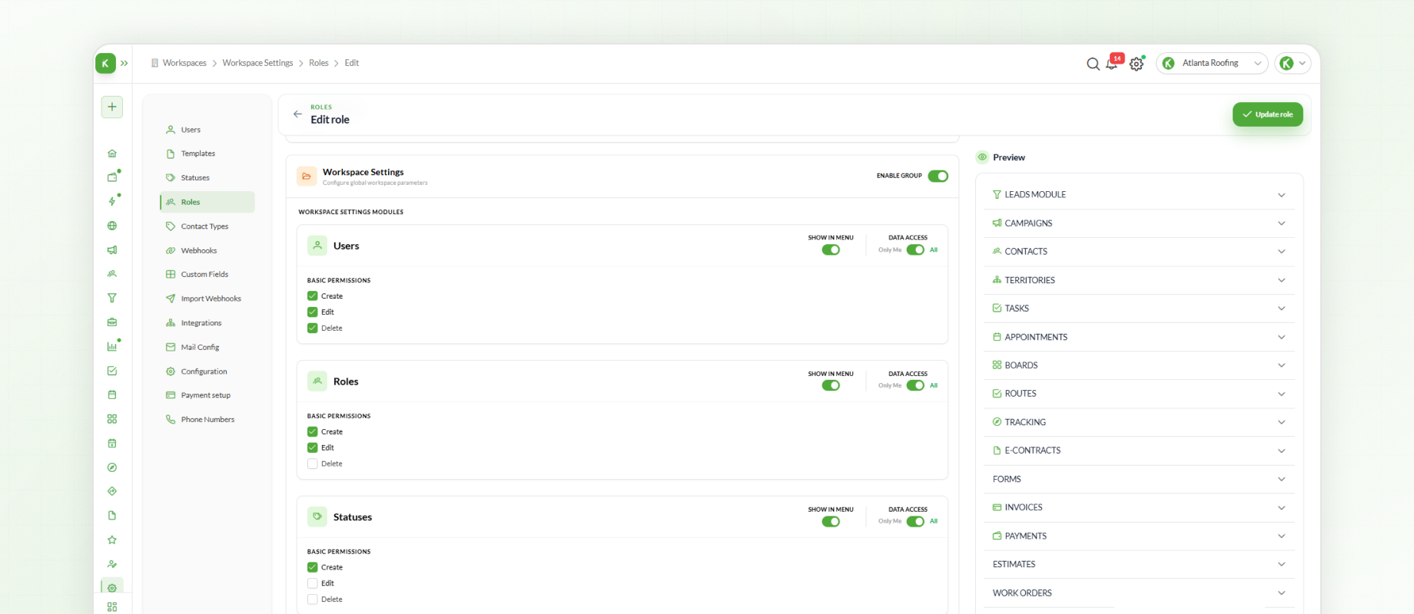Check Delete permission under Roles
Image resolution: width=1414 pixels, height=614 pixels.
tap(313, 464)
